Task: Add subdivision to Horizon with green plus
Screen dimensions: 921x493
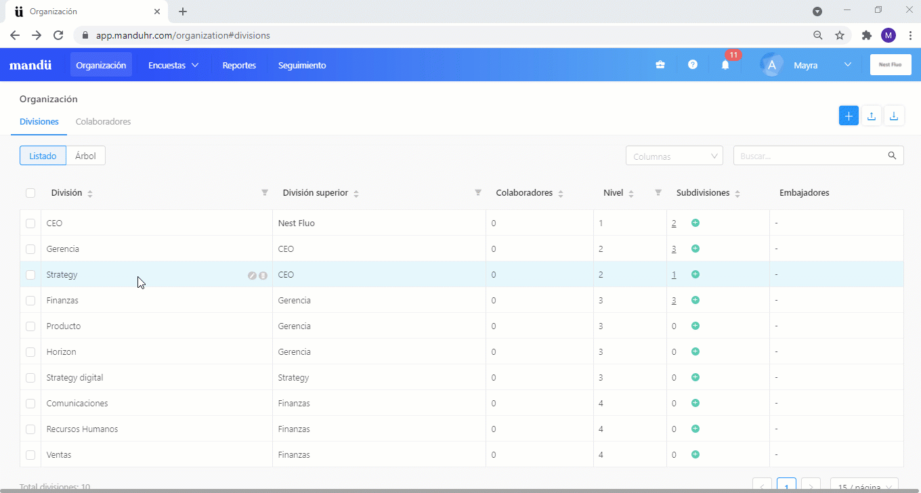Action: [695, 351]
